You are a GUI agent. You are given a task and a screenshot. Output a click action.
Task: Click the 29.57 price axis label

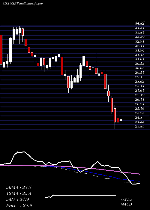139,73
